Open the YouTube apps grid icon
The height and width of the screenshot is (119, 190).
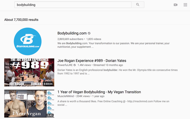(x=185, y=5)
